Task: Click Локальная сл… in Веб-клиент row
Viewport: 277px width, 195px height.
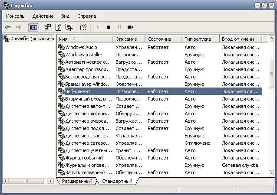Action: 240,91
